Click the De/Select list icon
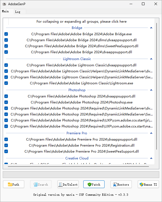Viewport: 162px width, 202px height. pyautogui.click(x=60, y=185)
